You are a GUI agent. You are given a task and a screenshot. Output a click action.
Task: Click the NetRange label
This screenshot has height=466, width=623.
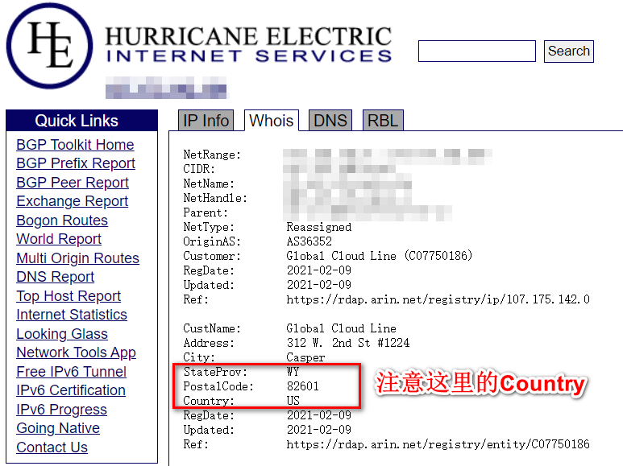[x=212, y=155]
